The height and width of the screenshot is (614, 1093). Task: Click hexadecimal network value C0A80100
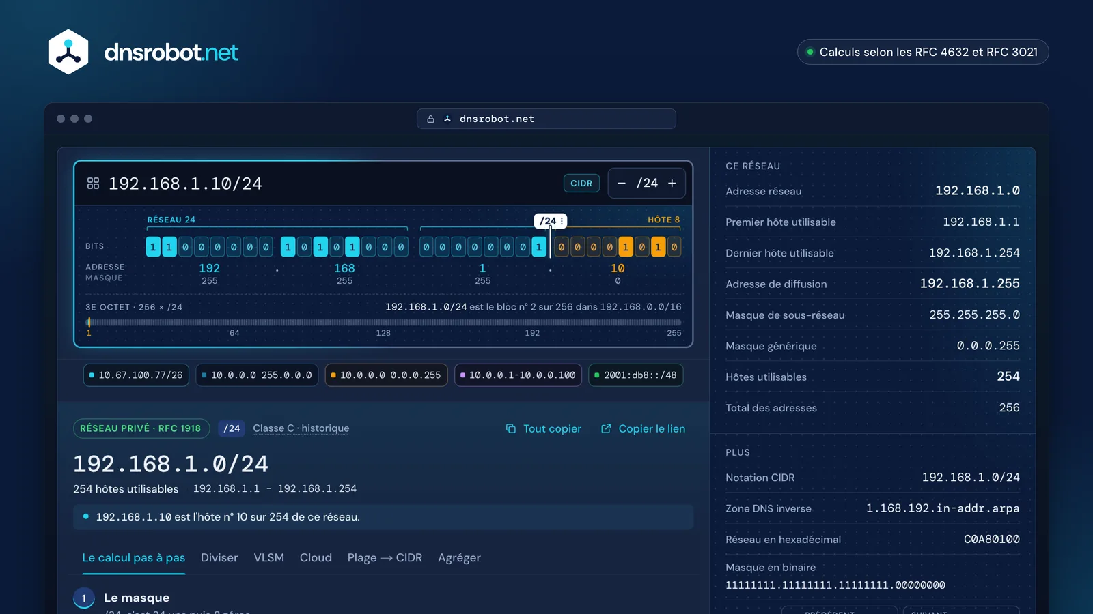[x=992, y=540]
